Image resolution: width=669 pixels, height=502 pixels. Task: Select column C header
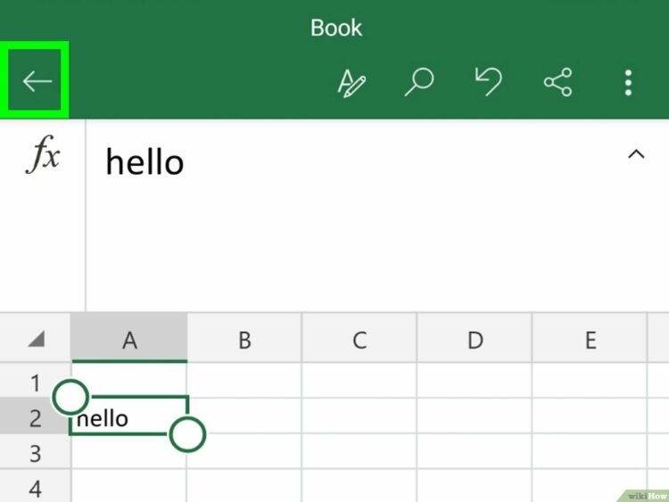(x=359, y=339)
